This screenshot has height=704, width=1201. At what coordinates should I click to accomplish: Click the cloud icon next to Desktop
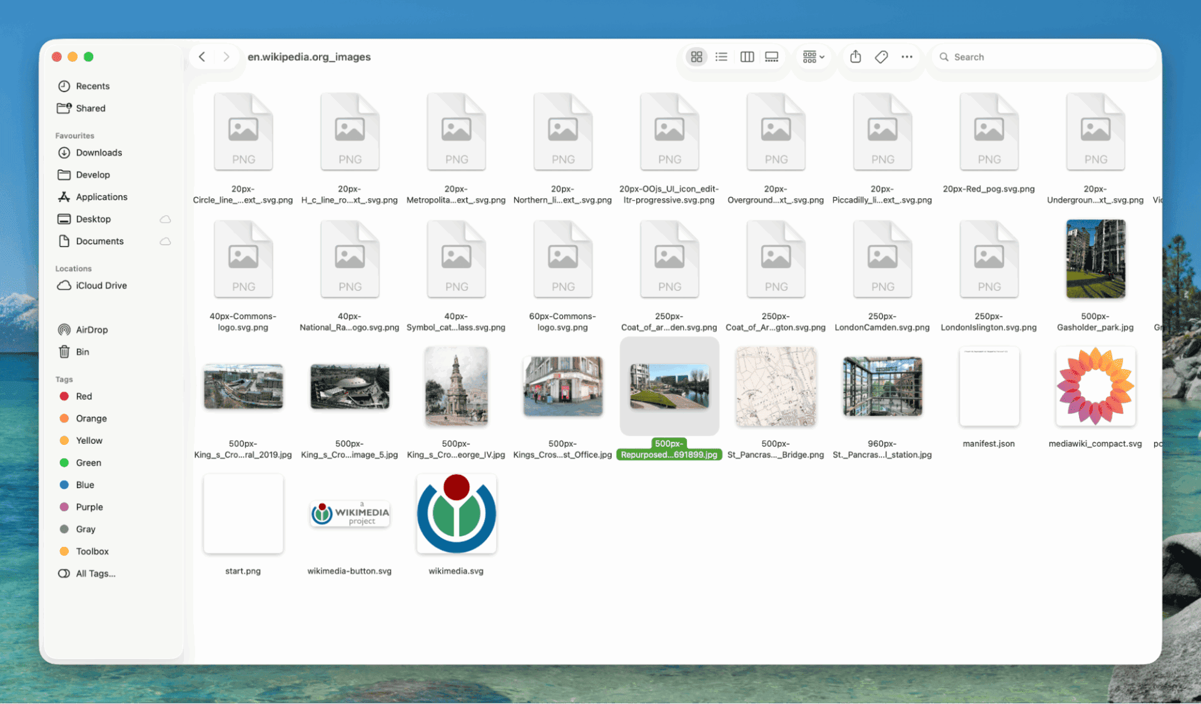coord(165,219)
